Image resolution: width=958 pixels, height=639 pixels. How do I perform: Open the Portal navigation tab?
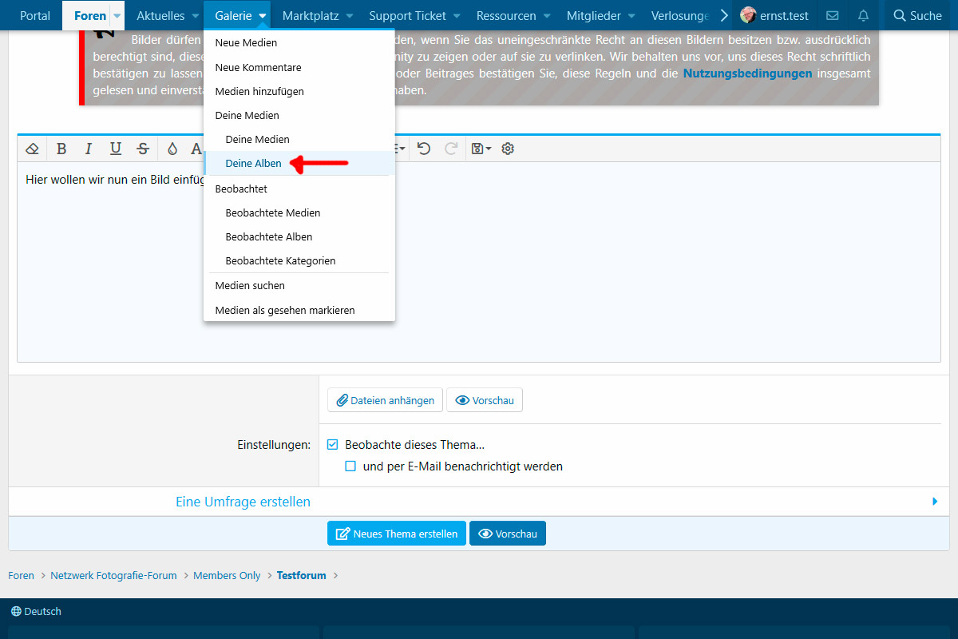(35, 16)
